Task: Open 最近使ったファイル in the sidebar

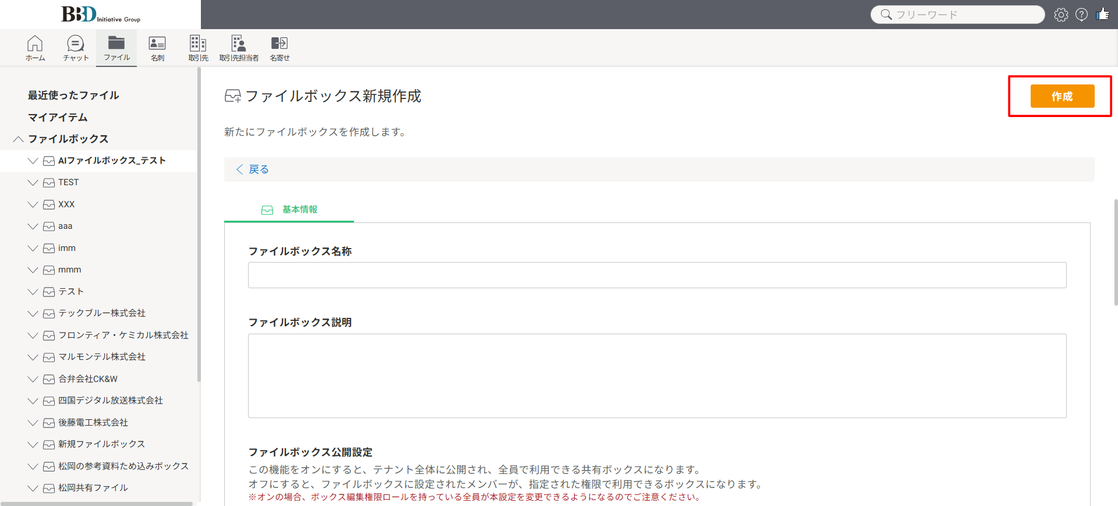Action: 73,95
